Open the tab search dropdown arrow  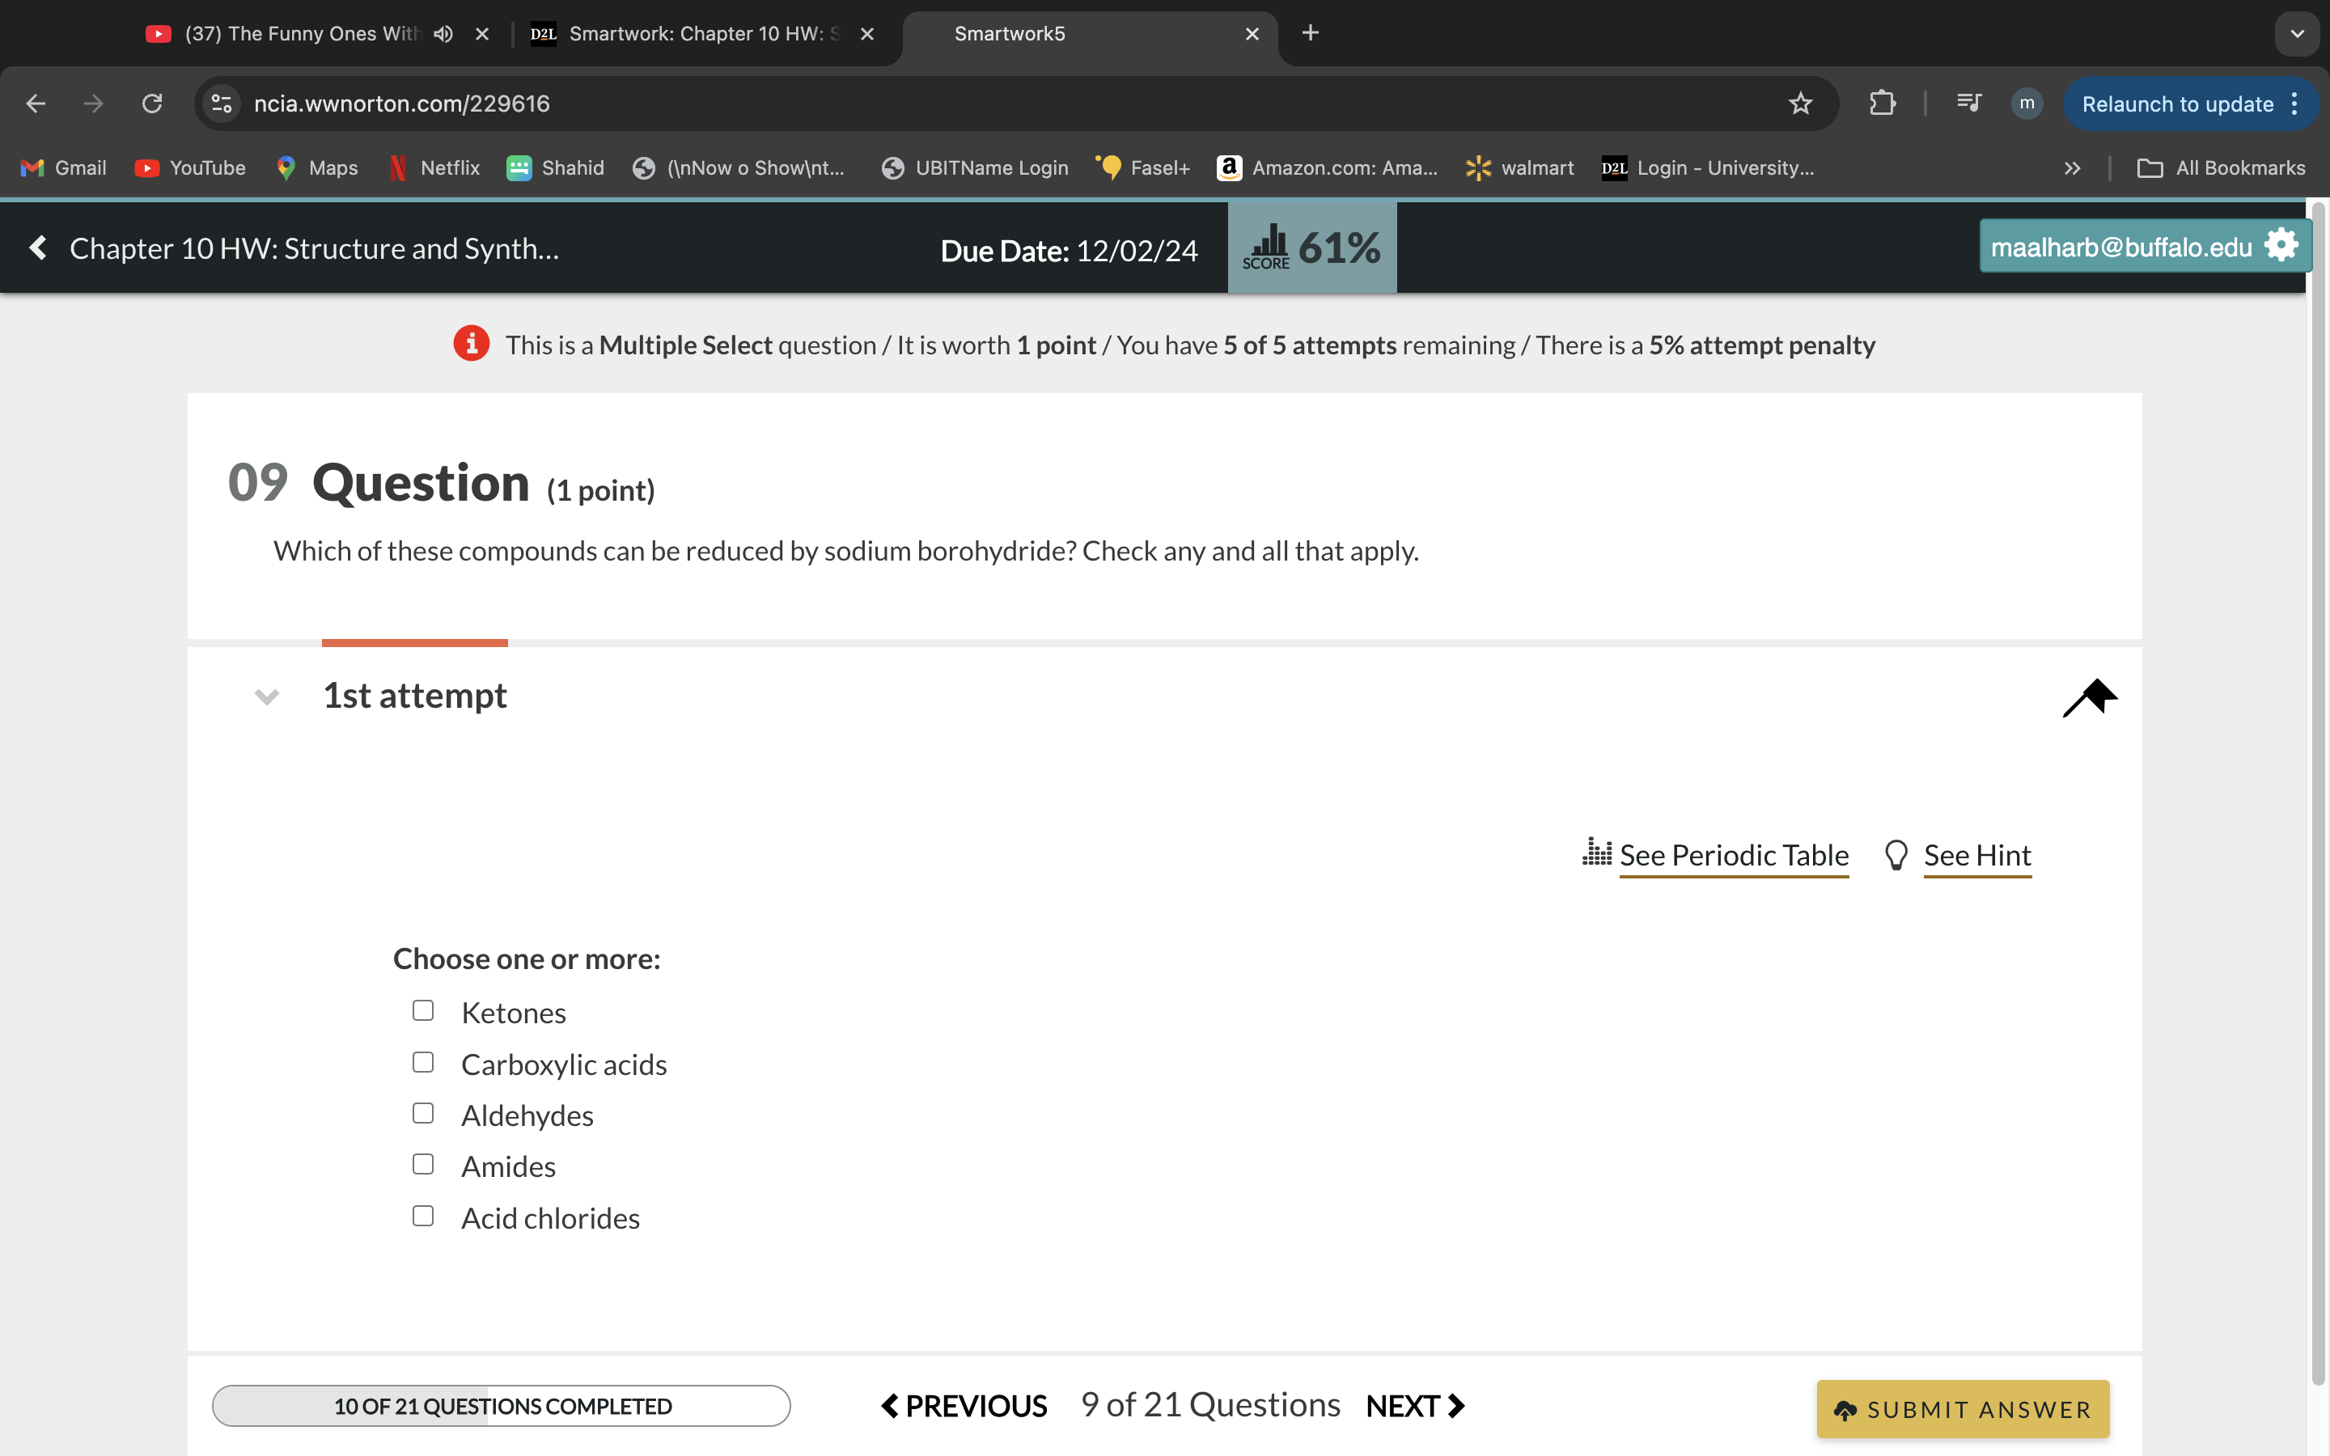[x=2298, y=34]
